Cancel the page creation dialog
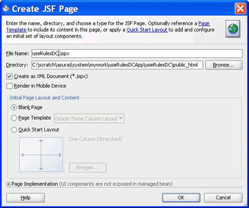 [223, 197]
